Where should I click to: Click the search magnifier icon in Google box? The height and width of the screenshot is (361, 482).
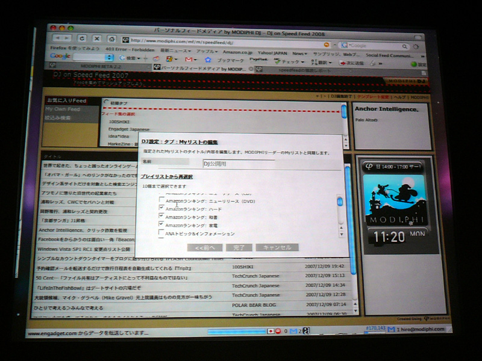coord(405,46)
